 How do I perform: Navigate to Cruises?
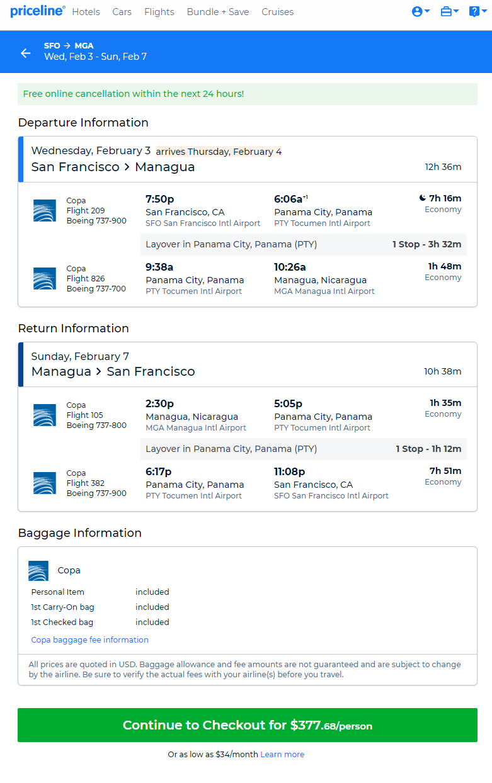tap(277, 12)
